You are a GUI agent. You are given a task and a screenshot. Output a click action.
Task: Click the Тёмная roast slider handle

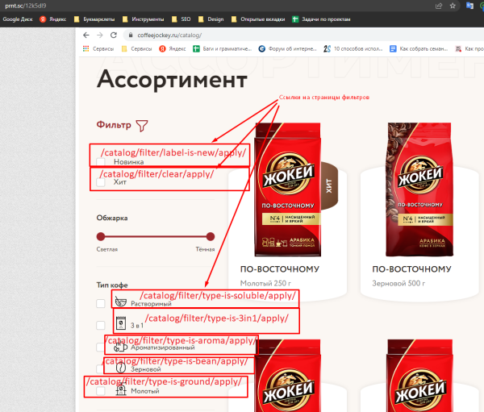tap(211, 236)
